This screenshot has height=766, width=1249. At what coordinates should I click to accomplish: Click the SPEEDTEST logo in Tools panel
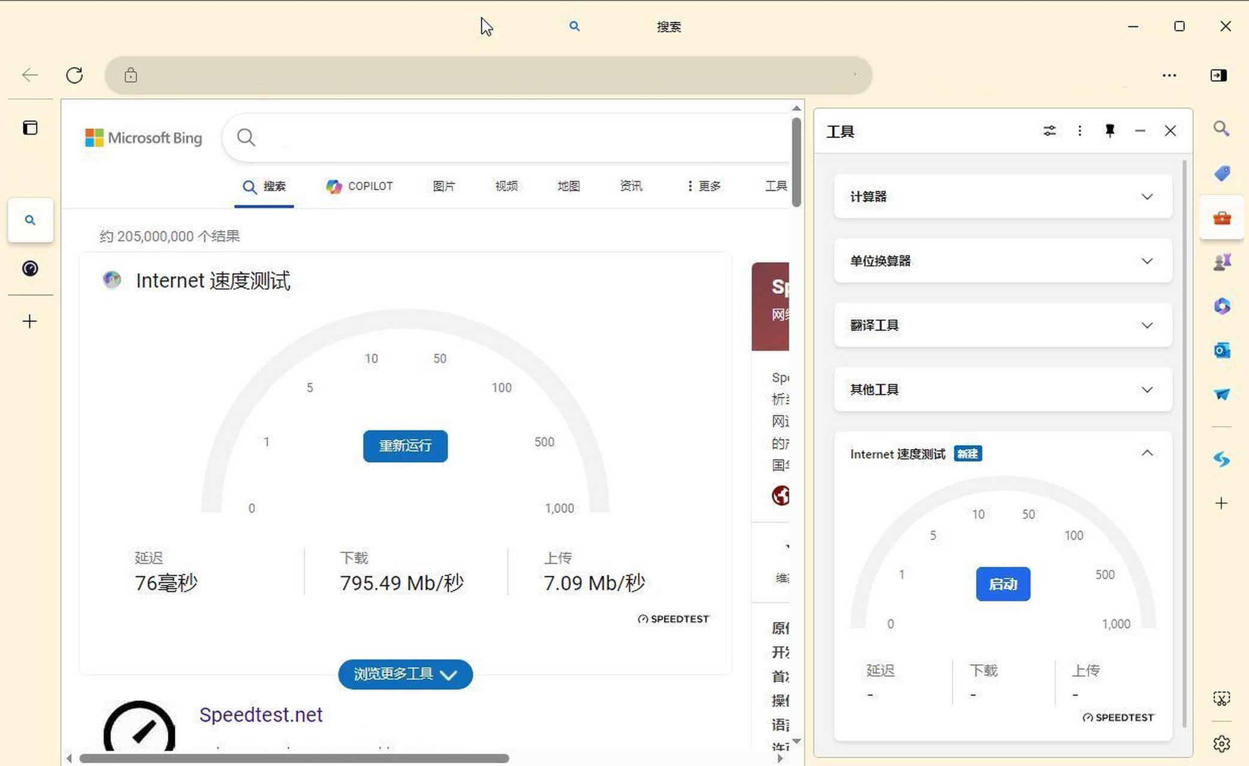[1118, 717]
